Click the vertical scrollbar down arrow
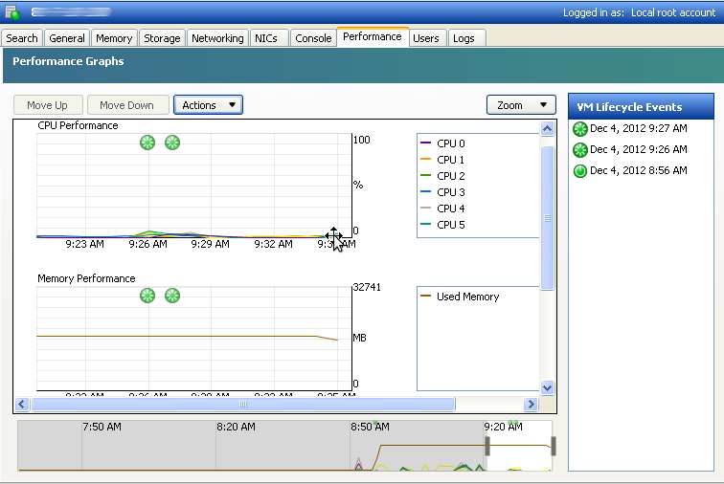 coord(547,388)
